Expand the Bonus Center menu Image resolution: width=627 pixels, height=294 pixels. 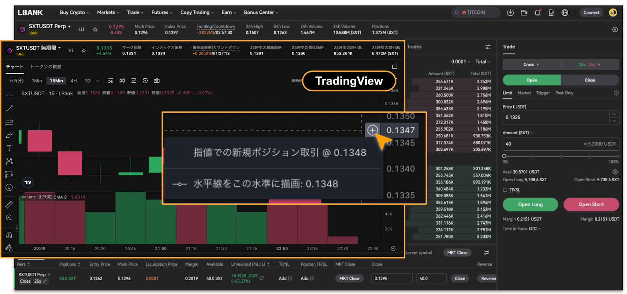261,13
